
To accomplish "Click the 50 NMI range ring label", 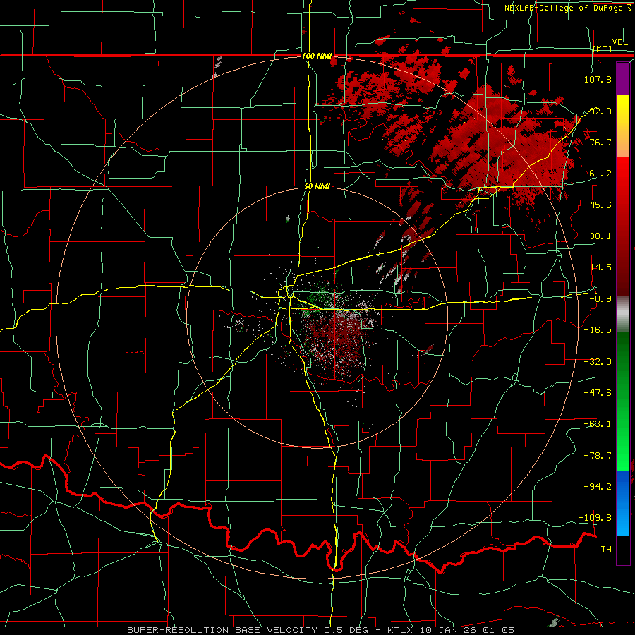I will (317, 186).
